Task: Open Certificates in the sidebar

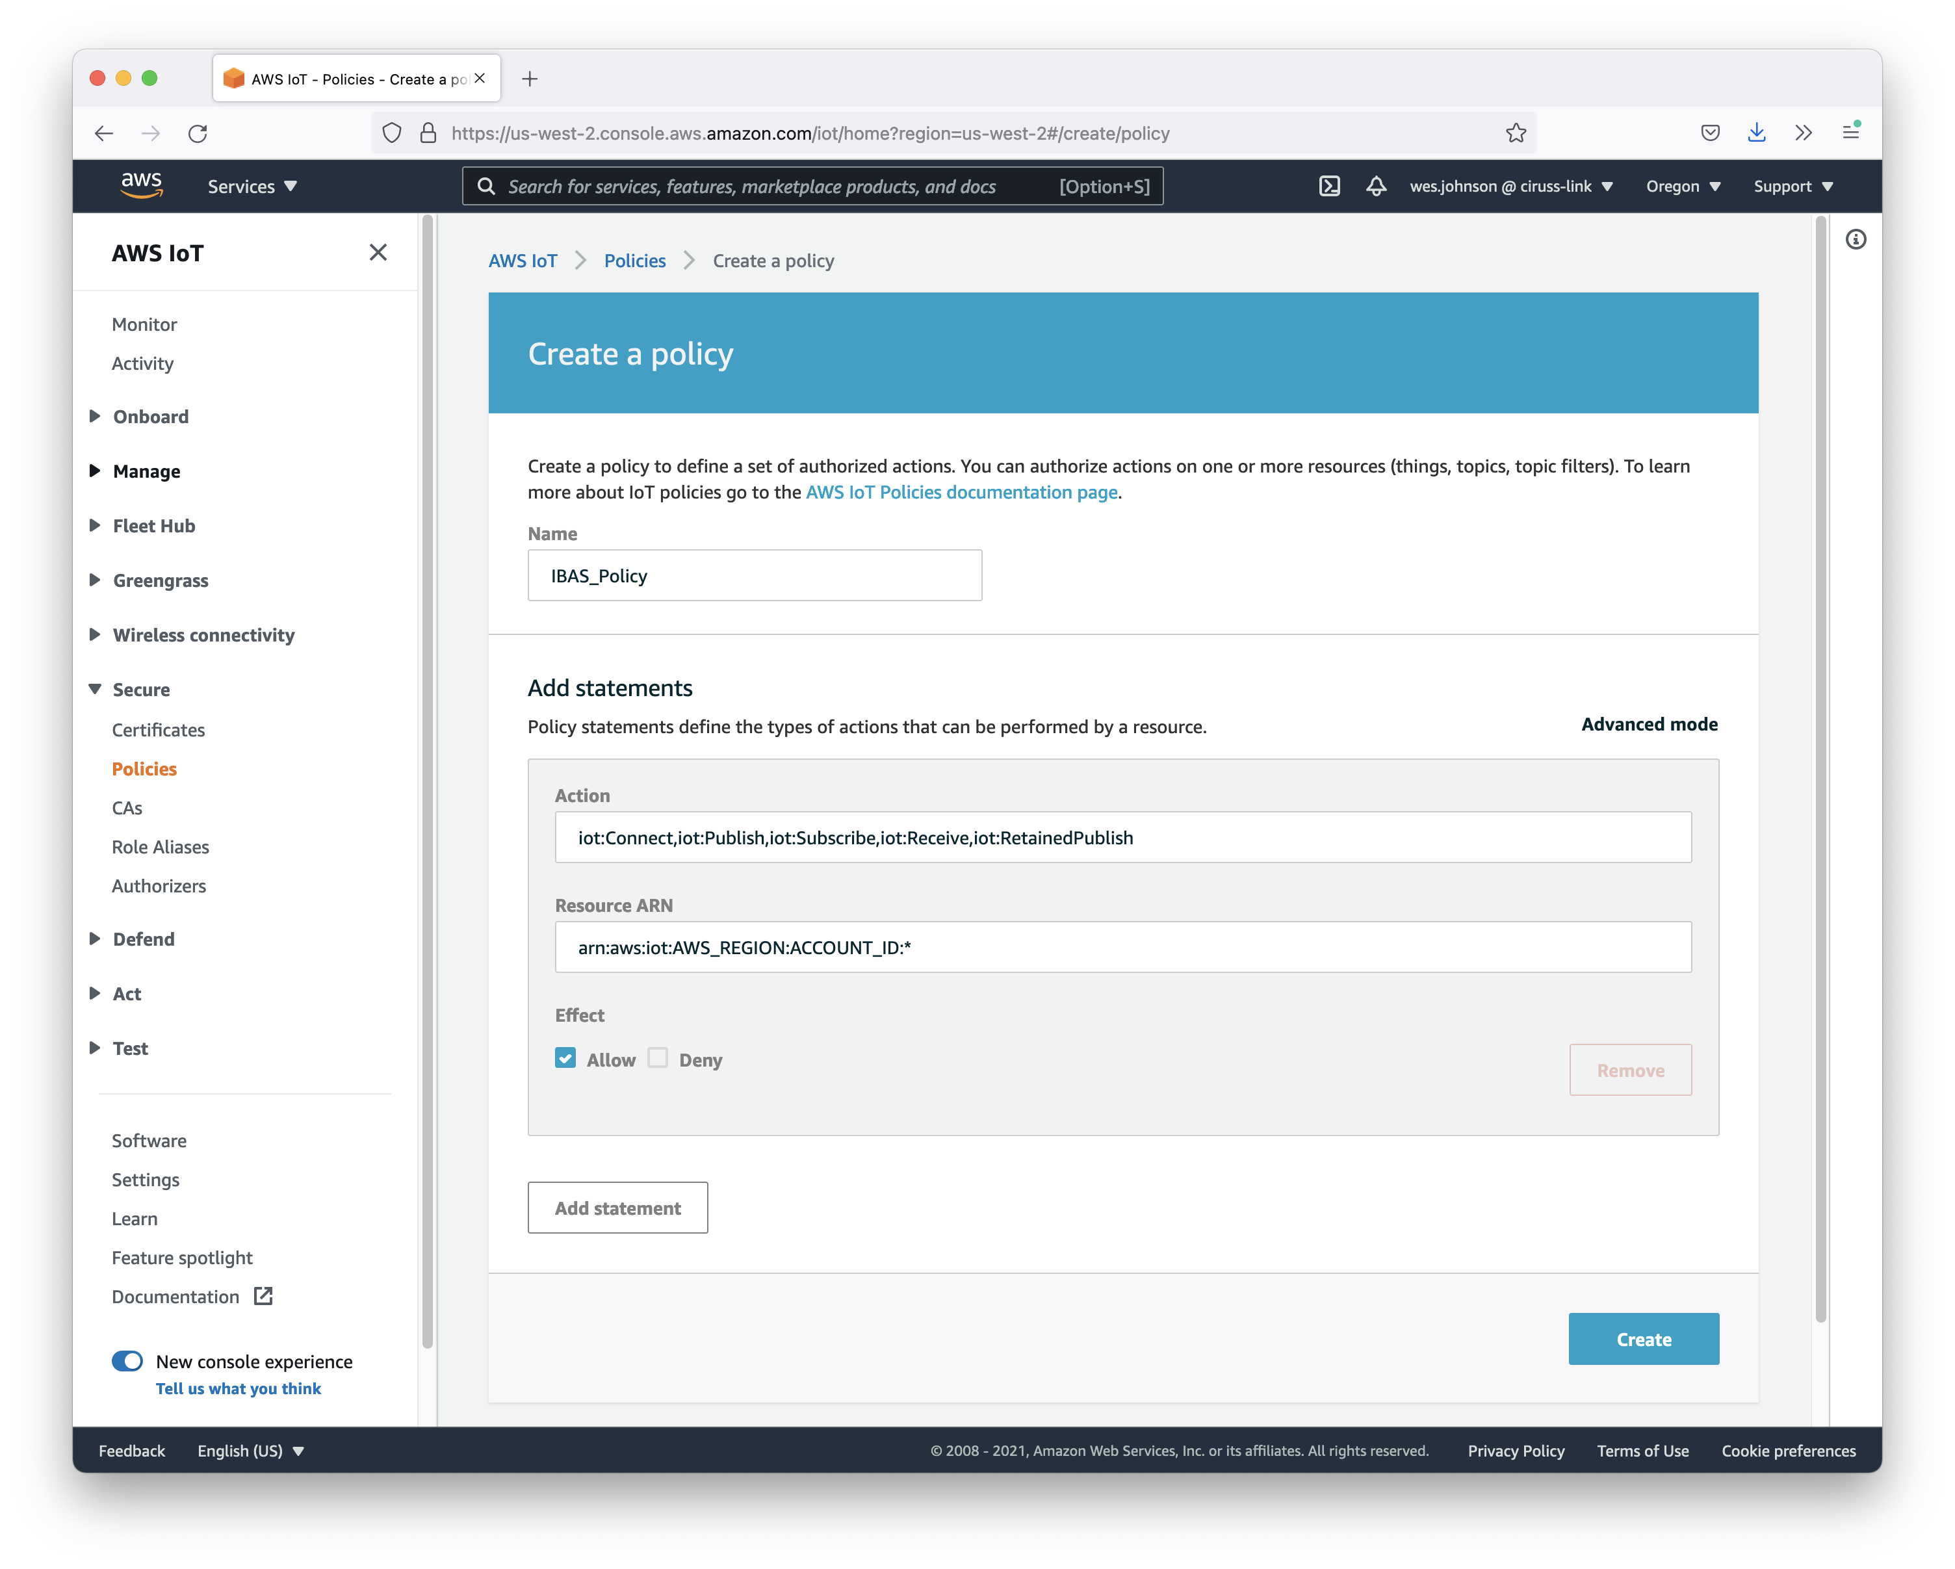Action: click(158, 730)
